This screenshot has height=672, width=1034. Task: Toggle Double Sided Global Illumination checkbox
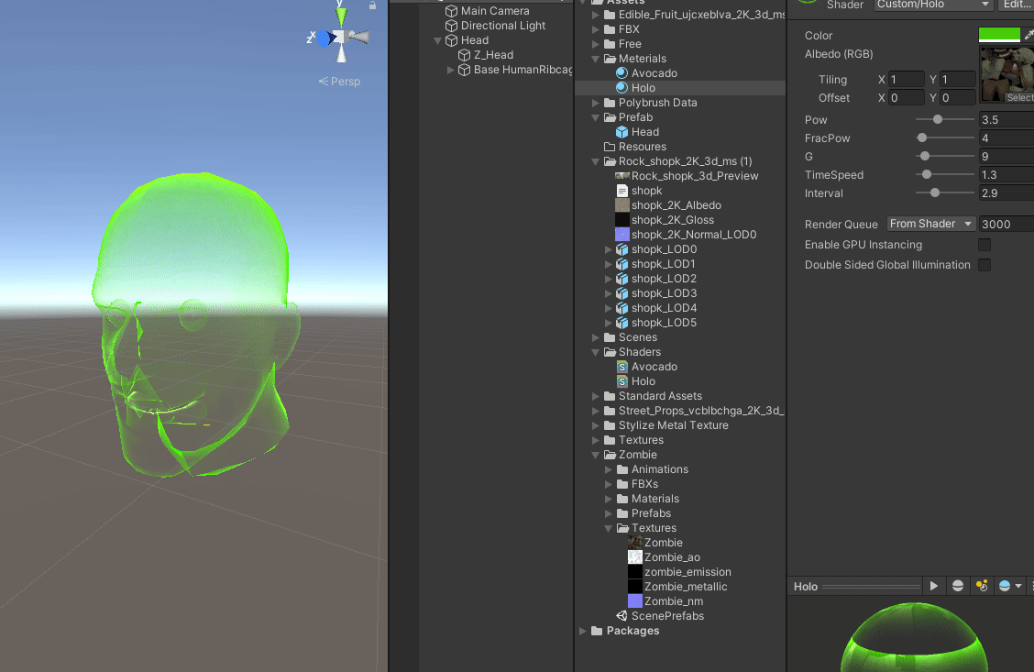[984, 264]
